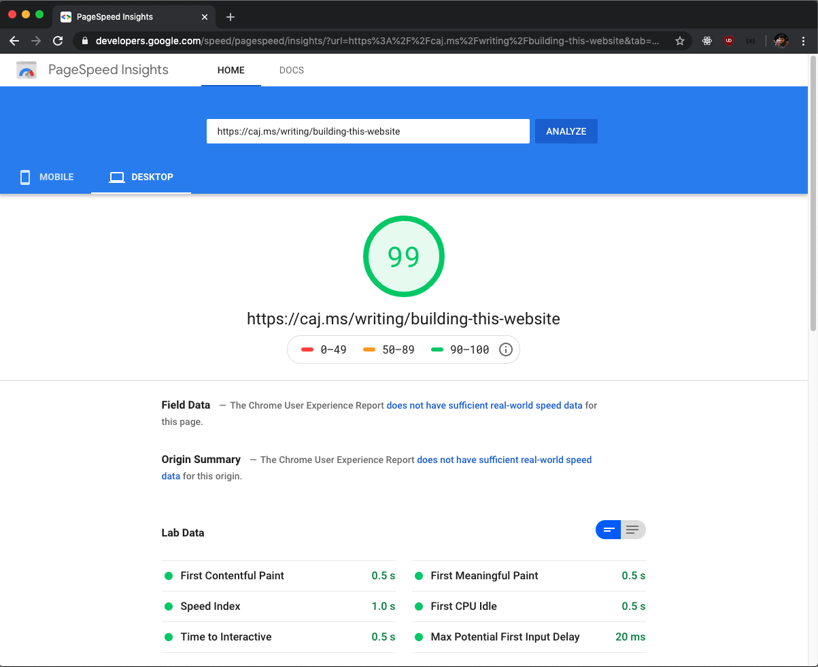Reload the page with refresh icon
This screenshot has height=667, width=818.
pos(58,41)
